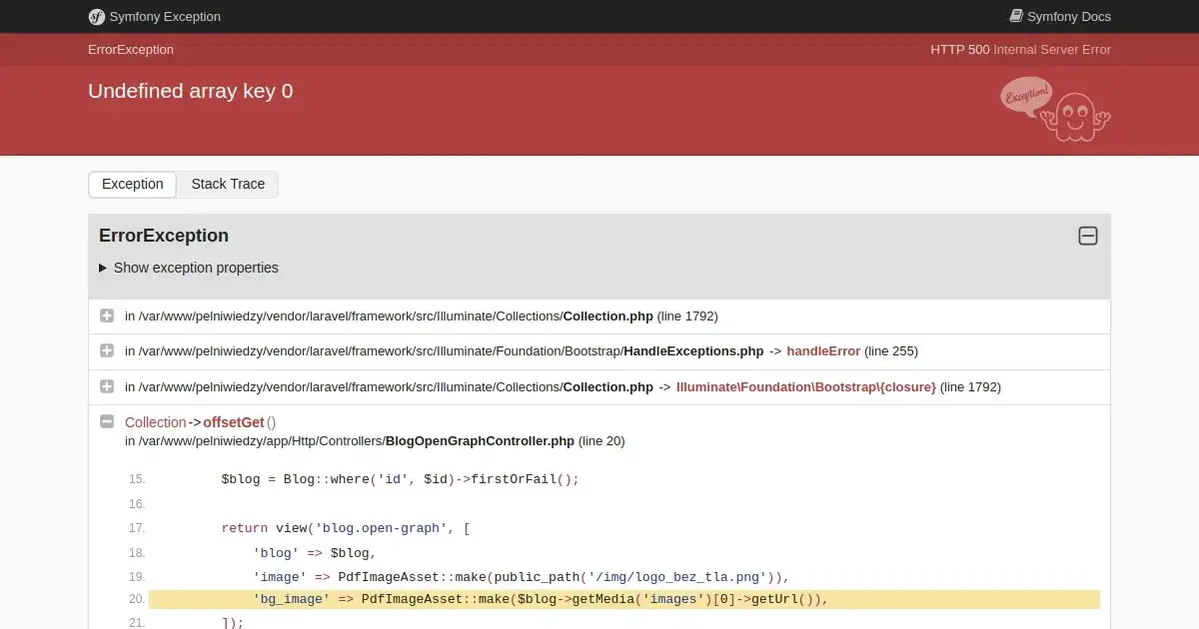Click the Exception ghost mascot illustration
Screen dimensions: 1199x629
tap(1055, 109)
